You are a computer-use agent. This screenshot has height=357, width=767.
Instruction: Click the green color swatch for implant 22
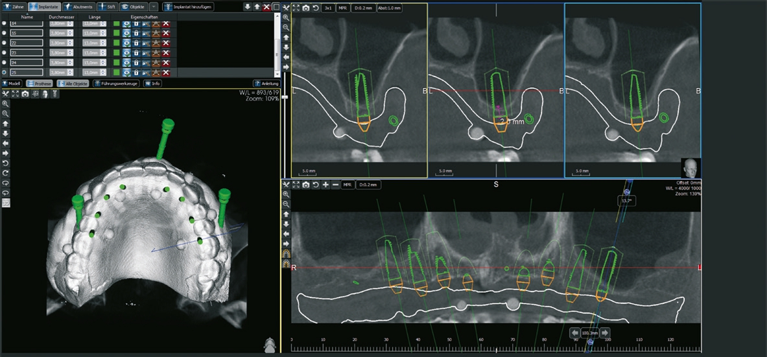tap(117, 43)
